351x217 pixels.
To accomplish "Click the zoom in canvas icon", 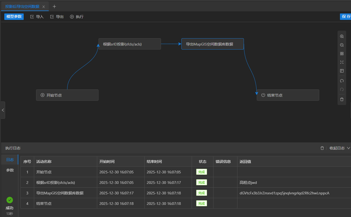I will coord(342,36).
